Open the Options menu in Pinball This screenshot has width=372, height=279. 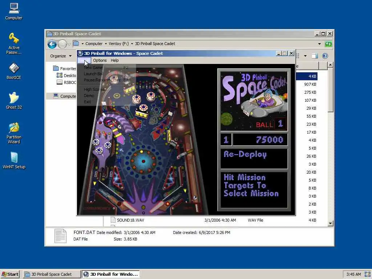[100, 60]
